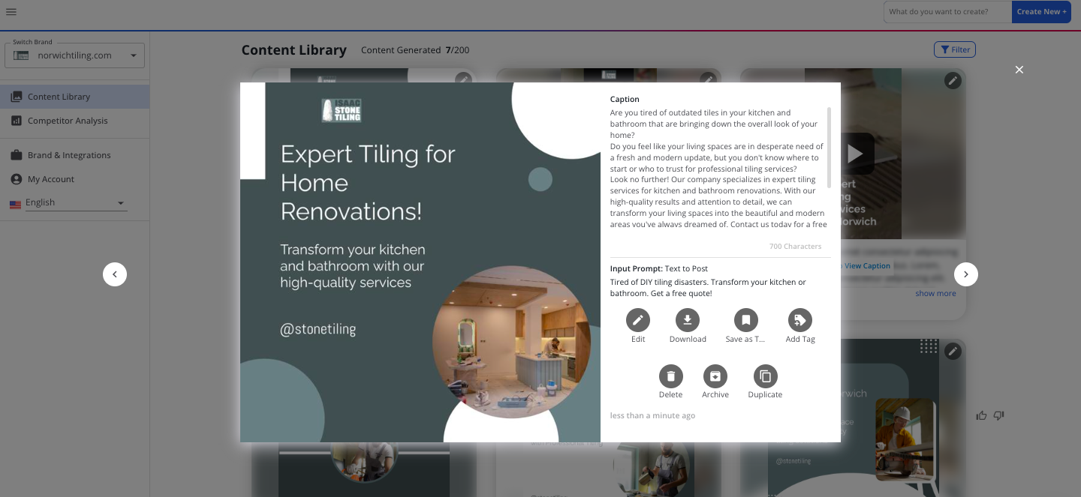Open the hamburger menu icon

[x=11, y=12]
